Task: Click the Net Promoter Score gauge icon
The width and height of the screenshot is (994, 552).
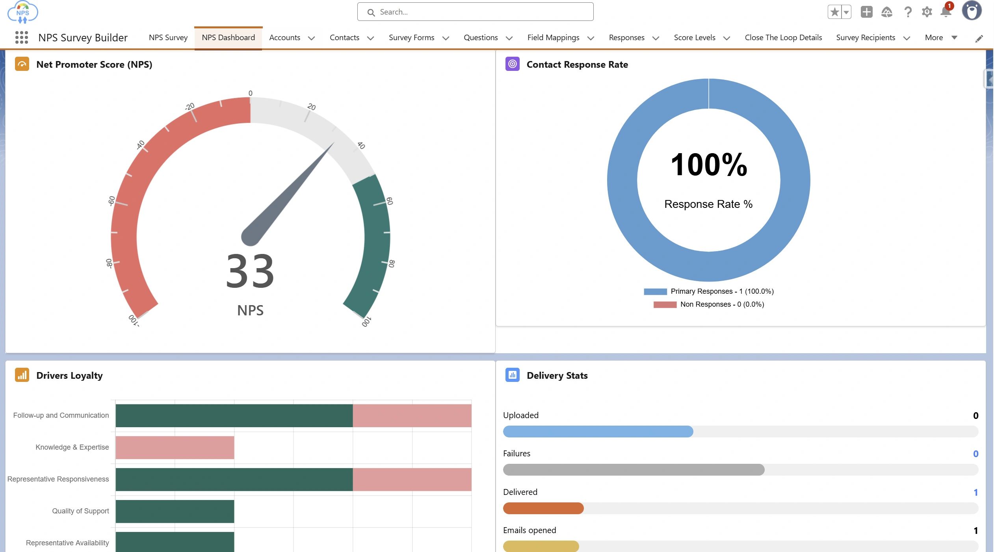Action: click(x=22, y=64)
